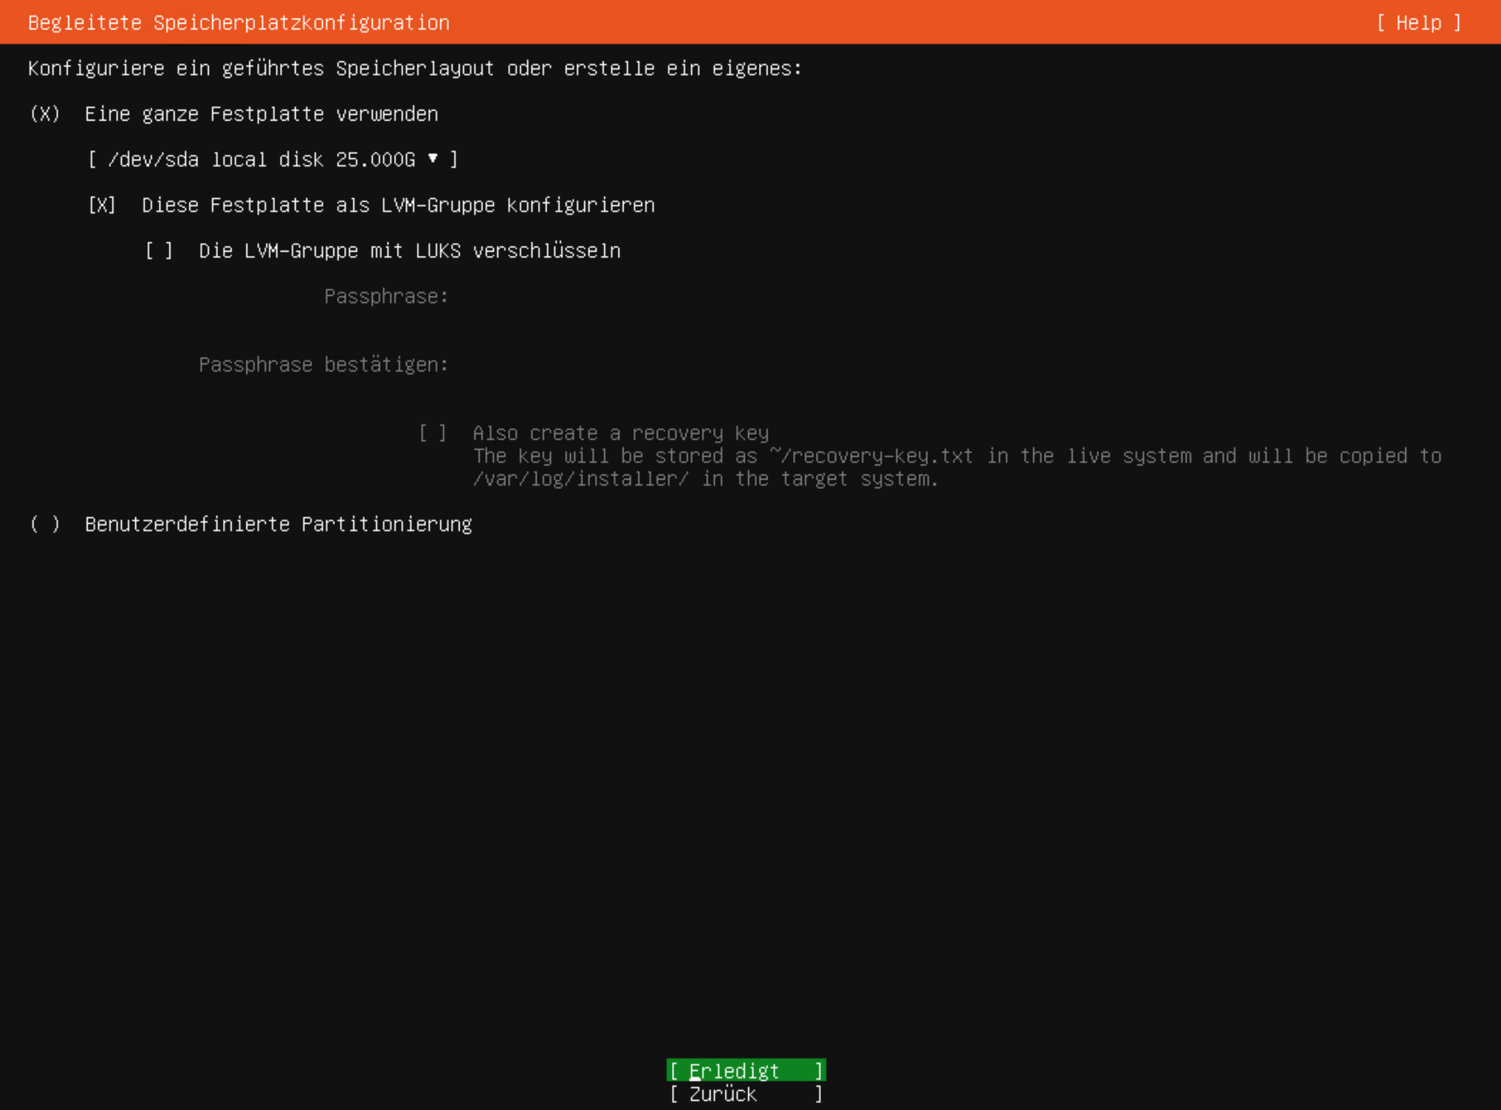Select 'Benutzerdefinierte Partitionierung' radio option
1501x1110 pixels.
(45, 524)
